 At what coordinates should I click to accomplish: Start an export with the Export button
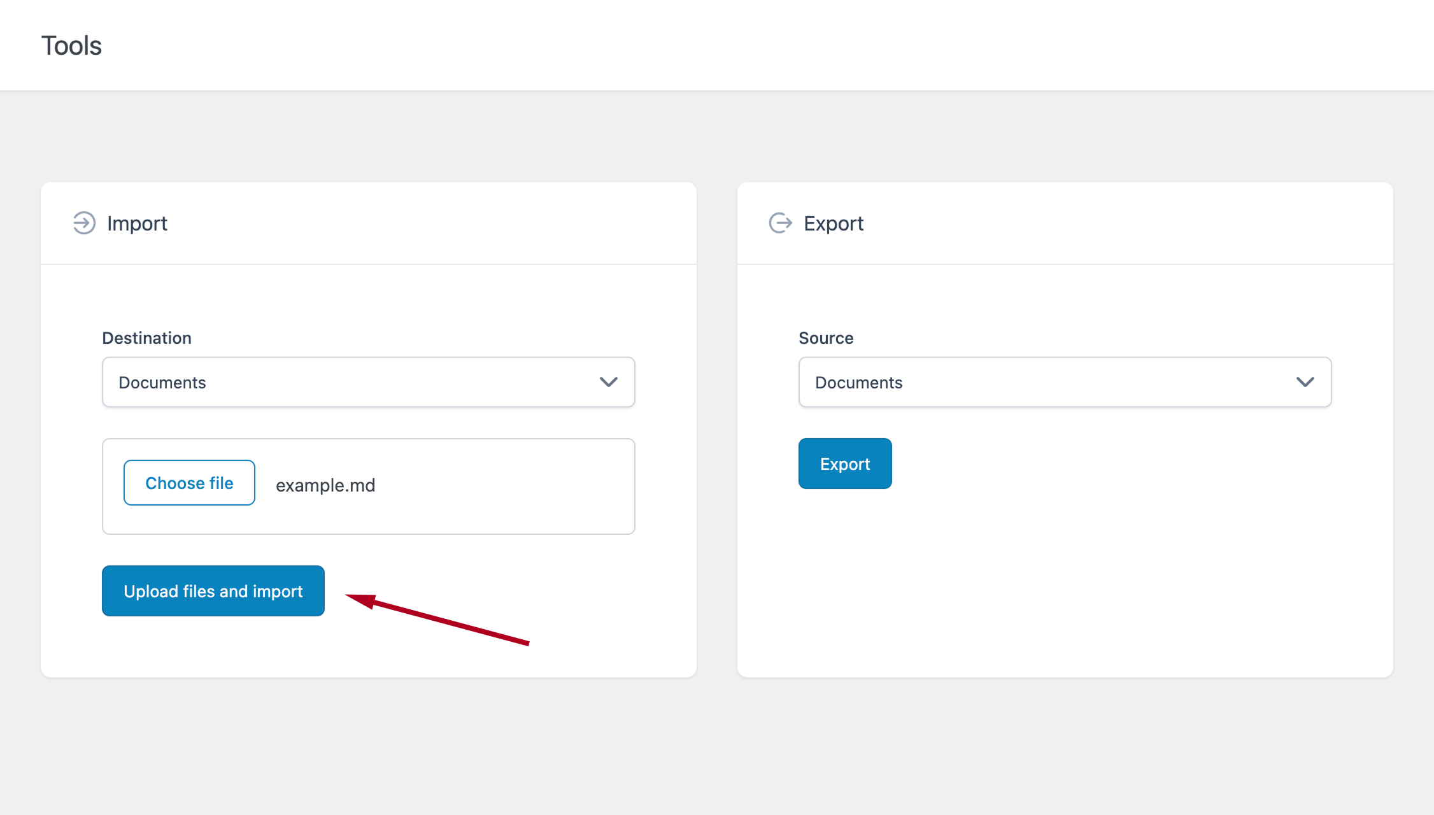(845, 464)
